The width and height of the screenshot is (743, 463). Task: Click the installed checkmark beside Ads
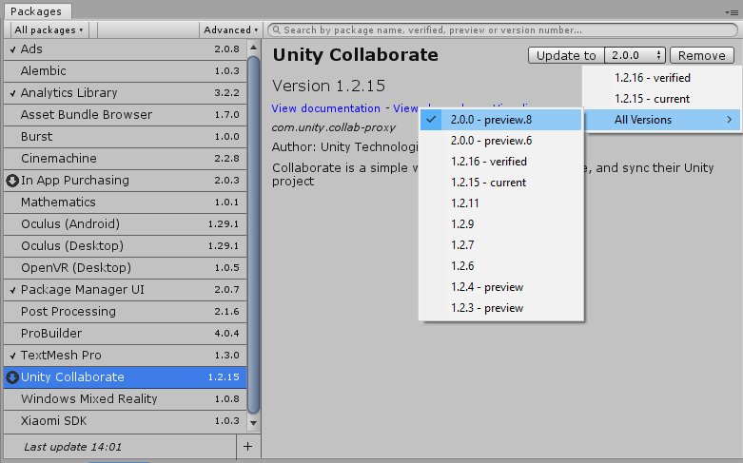click(12, 49)
